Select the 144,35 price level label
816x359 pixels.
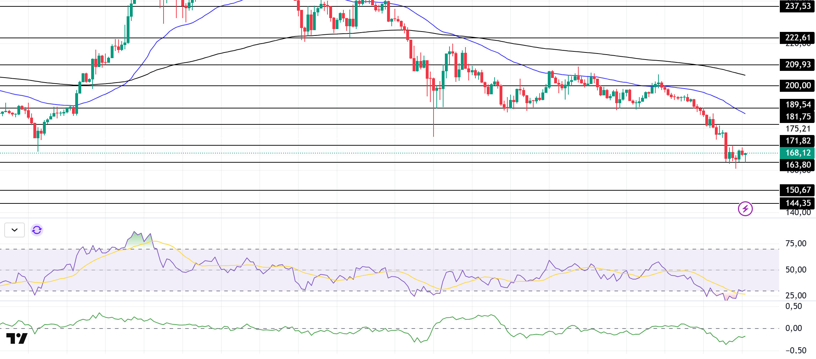point(797,203)
